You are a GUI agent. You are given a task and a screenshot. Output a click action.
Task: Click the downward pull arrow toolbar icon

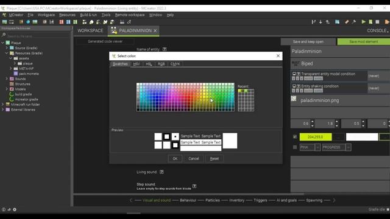click(x=321, y=22)
